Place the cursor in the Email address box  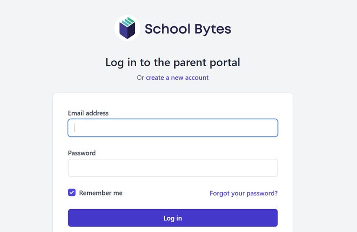pyautogui.click(x=173, y=128)
